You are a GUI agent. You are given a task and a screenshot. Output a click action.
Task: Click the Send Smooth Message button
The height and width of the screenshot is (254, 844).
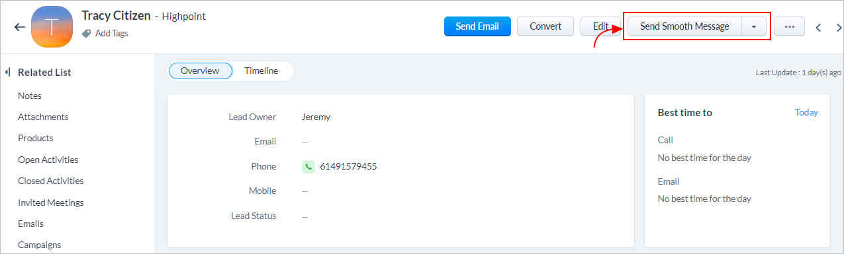click(684, 26)
